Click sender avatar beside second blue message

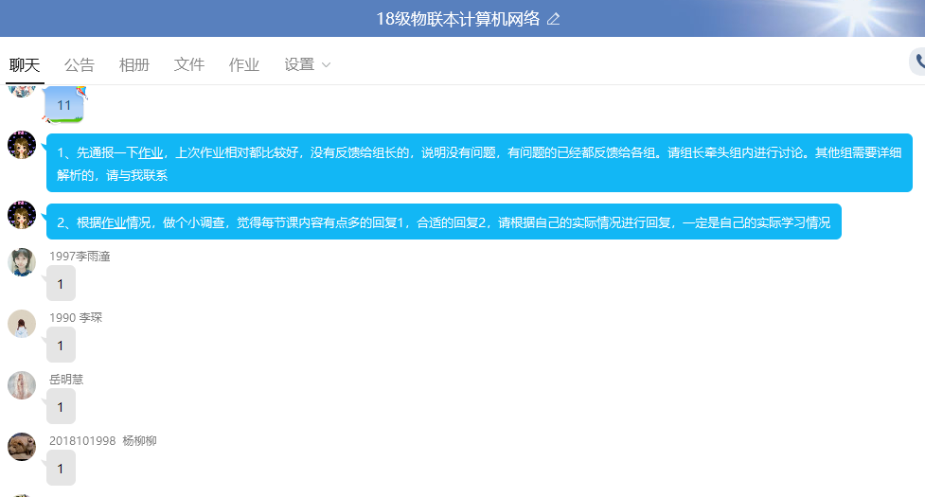(x=22, y=215)
